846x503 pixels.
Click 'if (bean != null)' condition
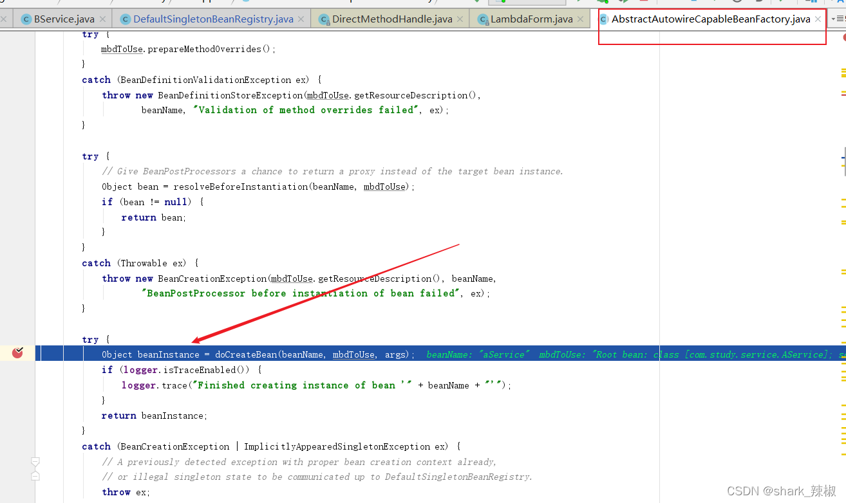point(152,202)
